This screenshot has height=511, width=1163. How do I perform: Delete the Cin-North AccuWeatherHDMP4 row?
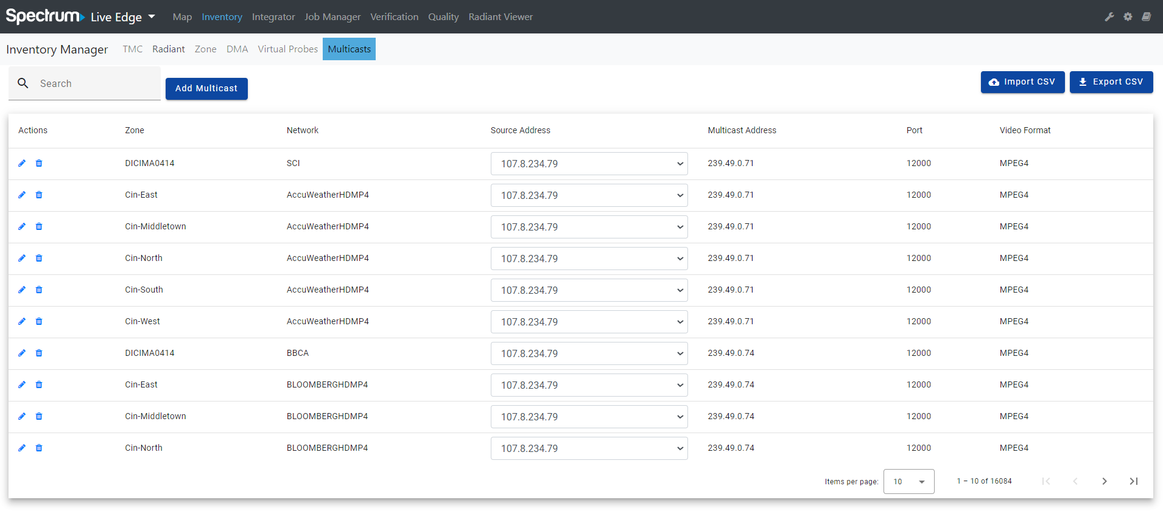[39, 258]
